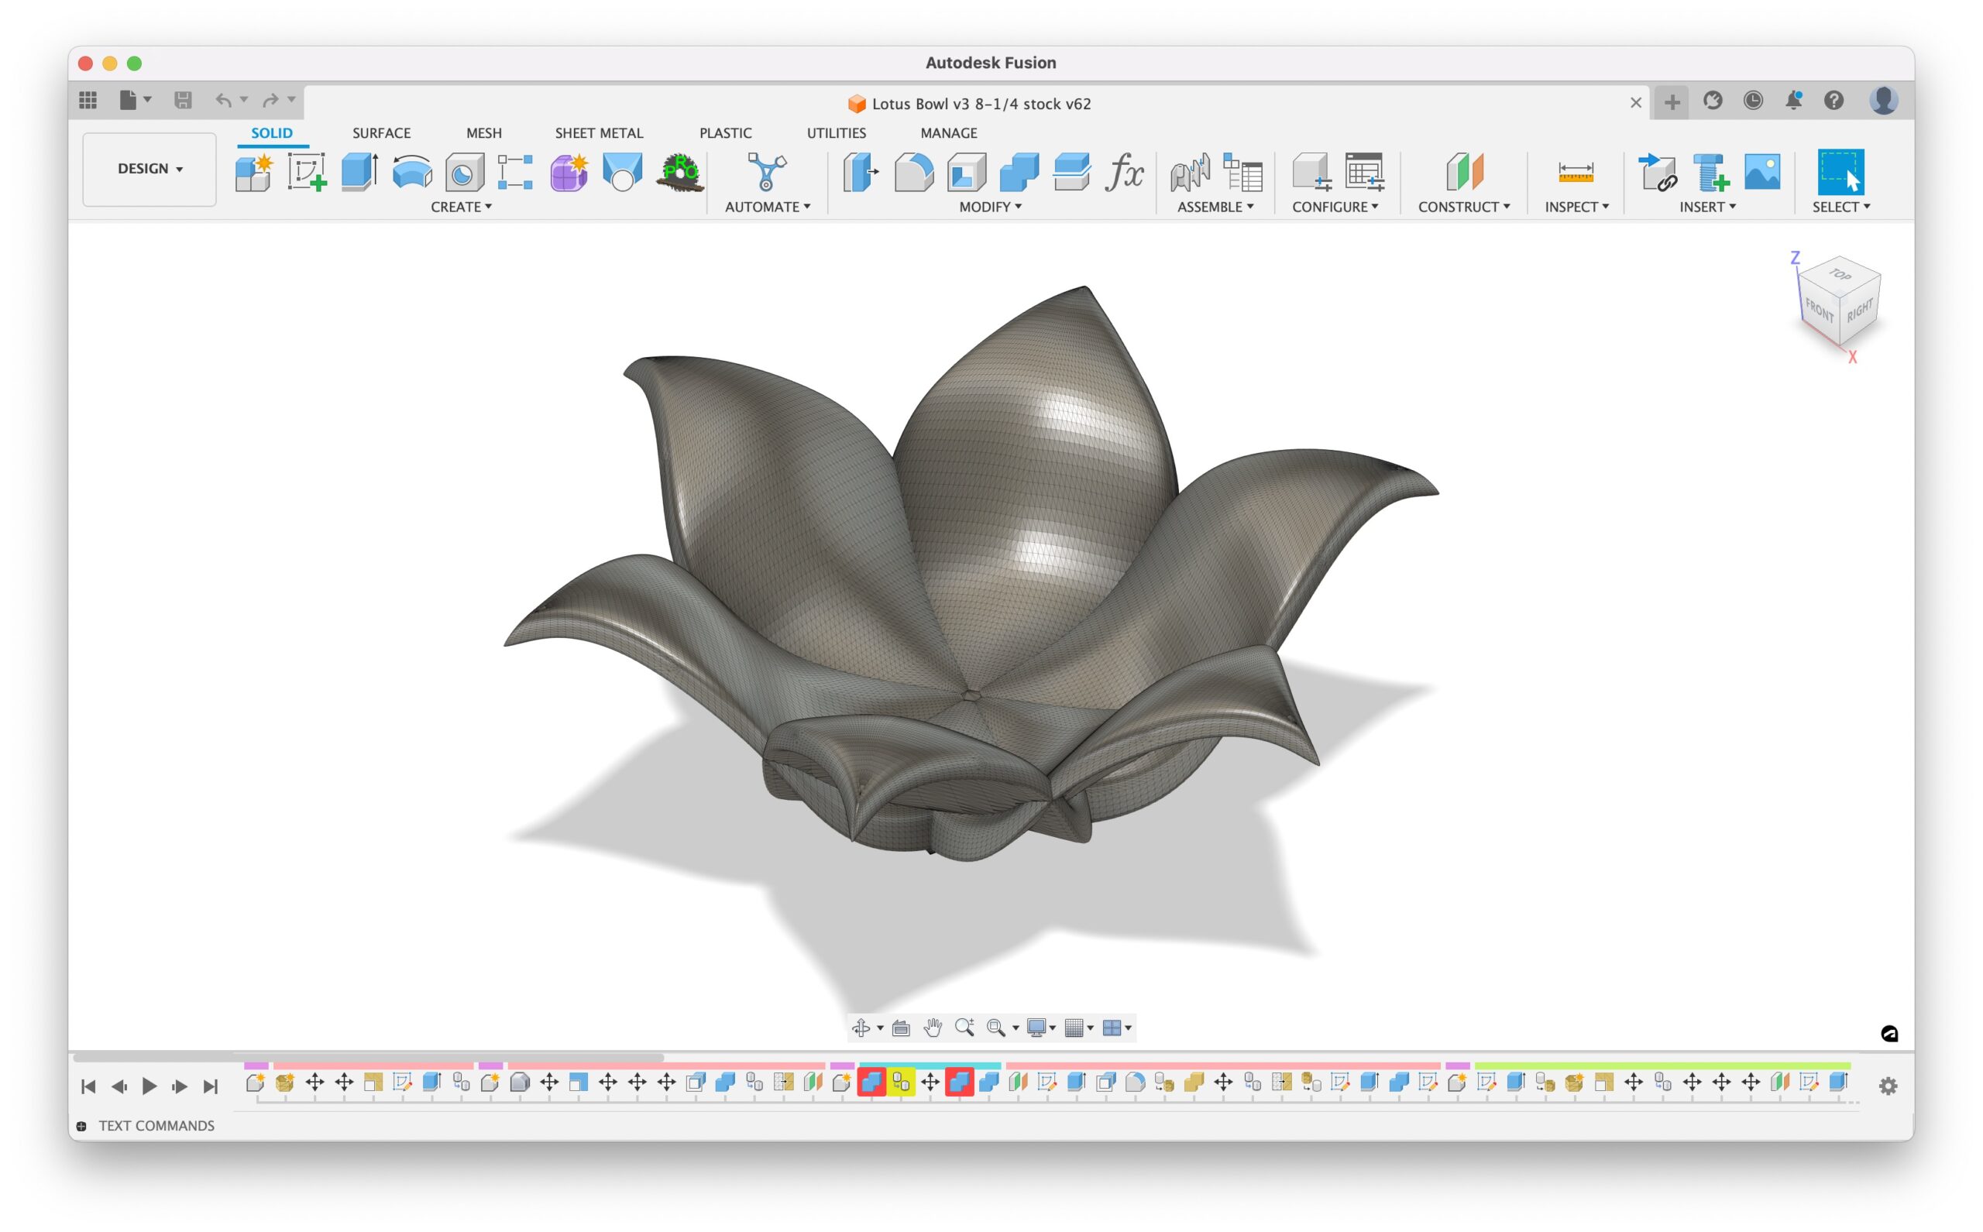Select the Press Pull tool

[x=861, y=172]
